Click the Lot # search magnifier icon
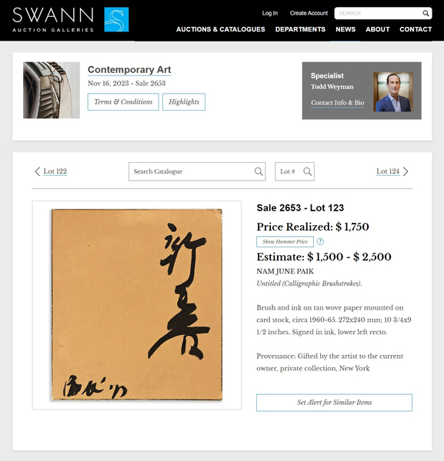Viewport: 444px width, 461px height. click(307, 171)
